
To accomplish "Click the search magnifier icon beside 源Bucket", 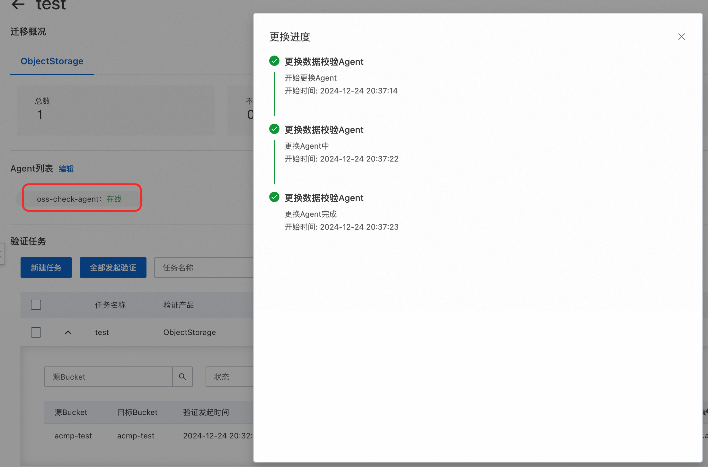I will pos(182,377).
